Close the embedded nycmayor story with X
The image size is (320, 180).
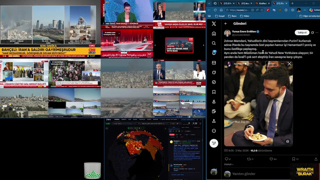point(289,64)
